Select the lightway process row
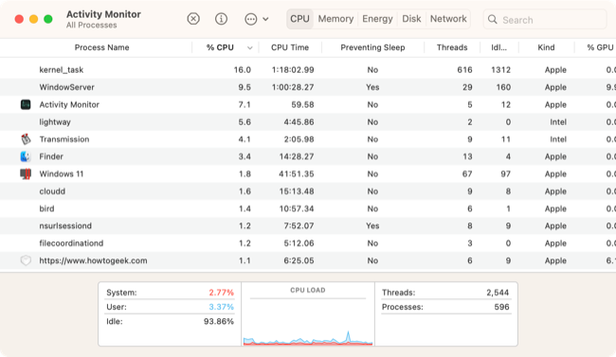The width and height of the screenshot is (616, 357). coord(308,122)
